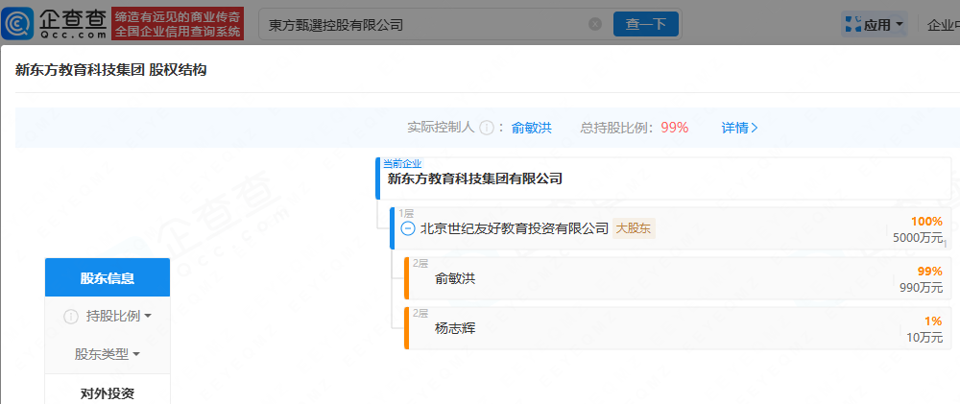Open actual controller 俞敏洪 link
This screenshot has height=404, width=960.
(531, 128)
